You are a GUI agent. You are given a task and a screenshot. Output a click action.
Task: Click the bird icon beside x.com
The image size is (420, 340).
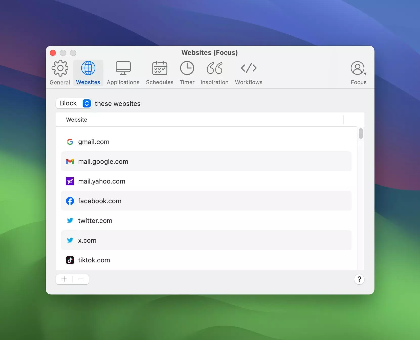[70, 240]
